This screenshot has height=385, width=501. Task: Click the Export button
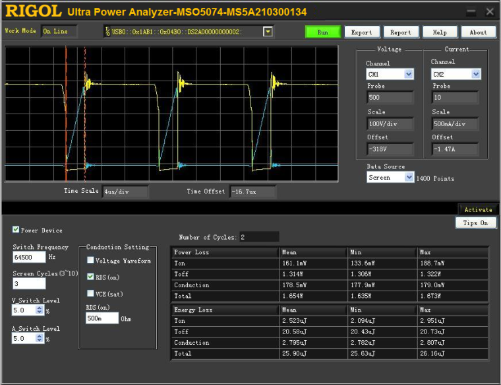click(x=361, y=32)
